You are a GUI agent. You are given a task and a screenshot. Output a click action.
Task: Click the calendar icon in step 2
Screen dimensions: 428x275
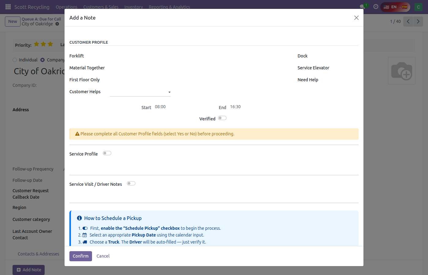click(x=85, y=235)
